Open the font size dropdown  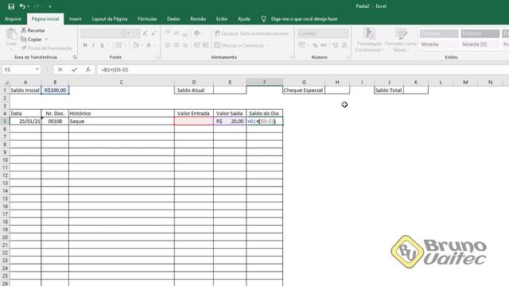(x=138, y=33)
